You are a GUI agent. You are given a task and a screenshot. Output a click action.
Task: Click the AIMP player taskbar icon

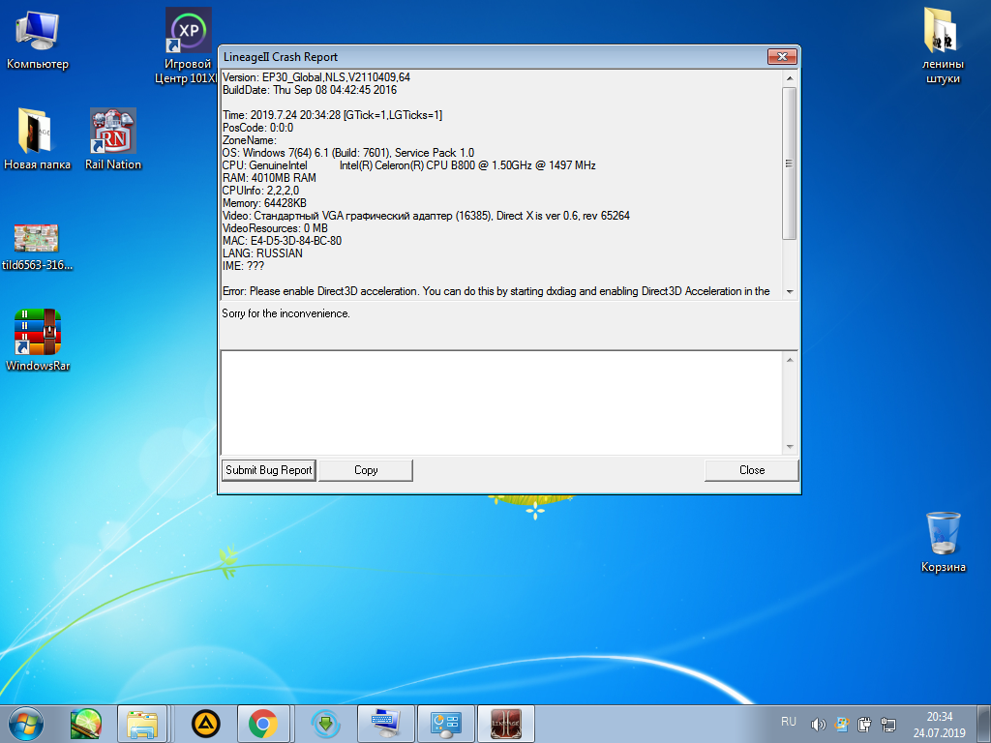click(x=205, y=723)
